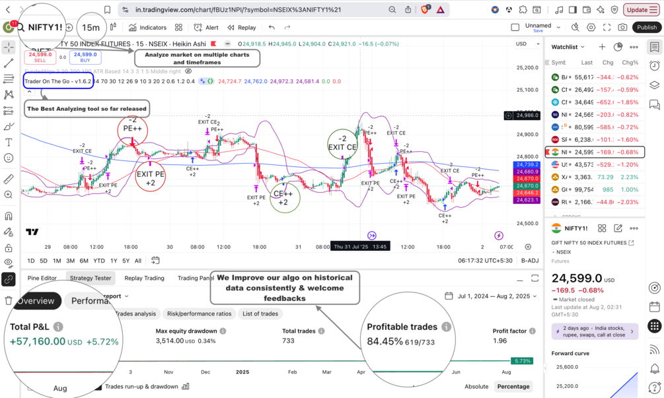
Task: Open the economic calendar sidebar icon
Action: 655,307
